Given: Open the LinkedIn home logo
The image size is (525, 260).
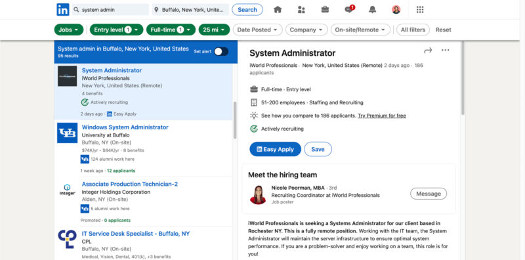Looking at the screenshot, I should coord(63,10).
